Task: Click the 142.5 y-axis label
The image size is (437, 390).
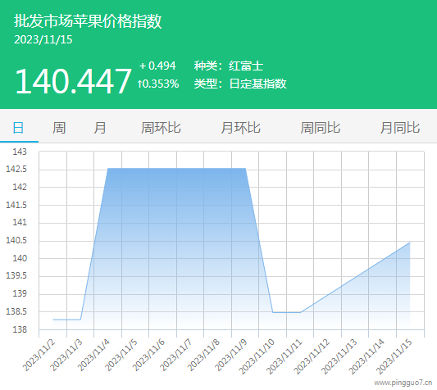Action: 16,169
